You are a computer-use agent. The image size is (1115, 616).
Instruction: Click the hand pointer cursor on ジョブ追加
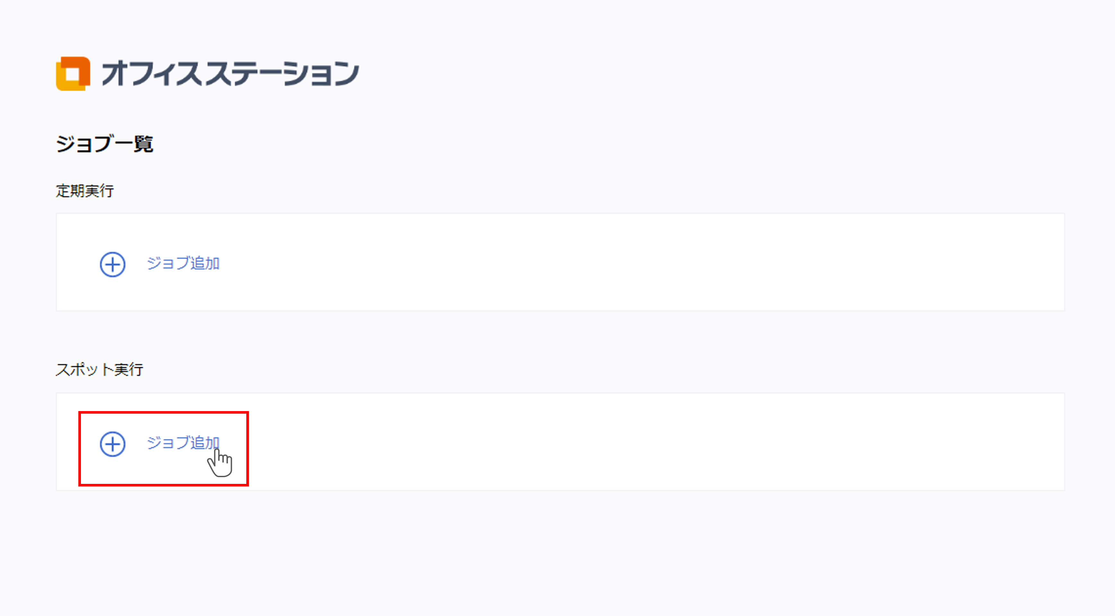point(220,463)
